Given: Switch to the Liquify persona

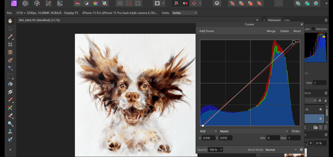Looking at the screenshot, I should [x=25, y=3].
